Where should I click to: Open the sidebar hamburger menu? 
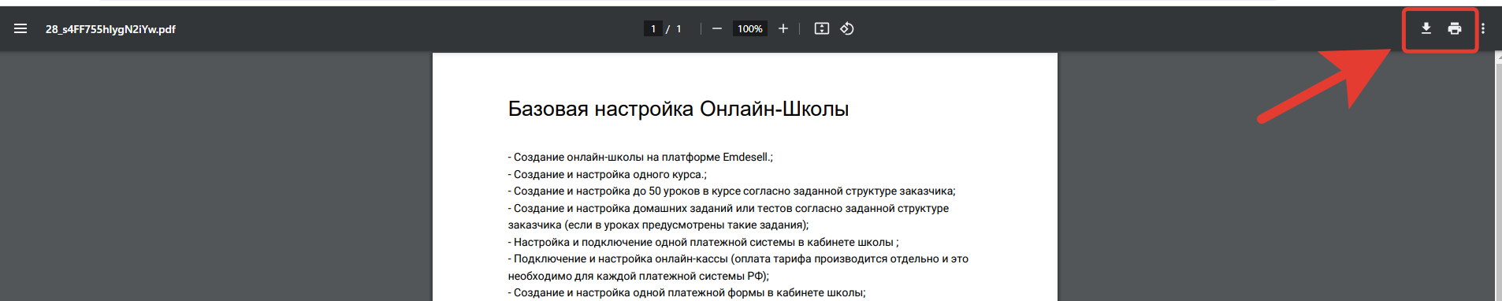click(x=20, y=28)
